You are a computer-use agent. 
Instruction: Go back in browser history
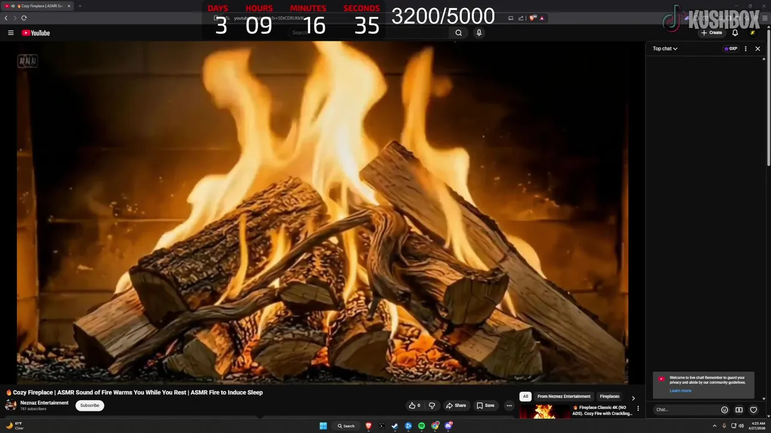point(6,18)
